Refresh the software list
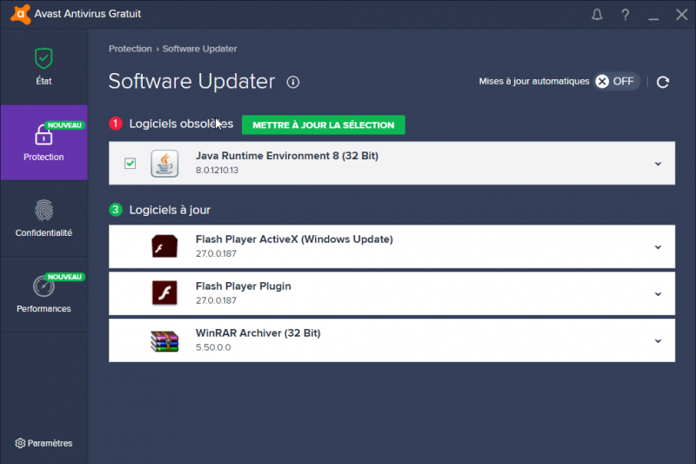696x464 pixels. (663, 82)
